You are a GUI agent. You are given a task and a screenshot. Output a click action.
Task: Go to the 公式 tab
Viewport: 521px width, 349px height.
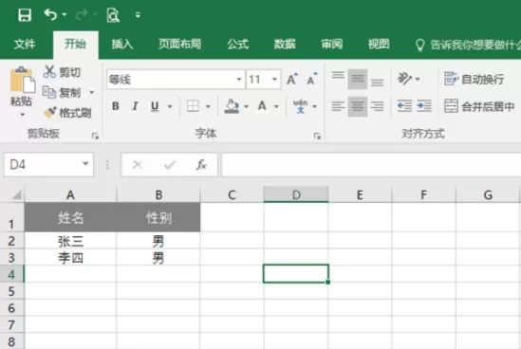click(x=238, y=44)
